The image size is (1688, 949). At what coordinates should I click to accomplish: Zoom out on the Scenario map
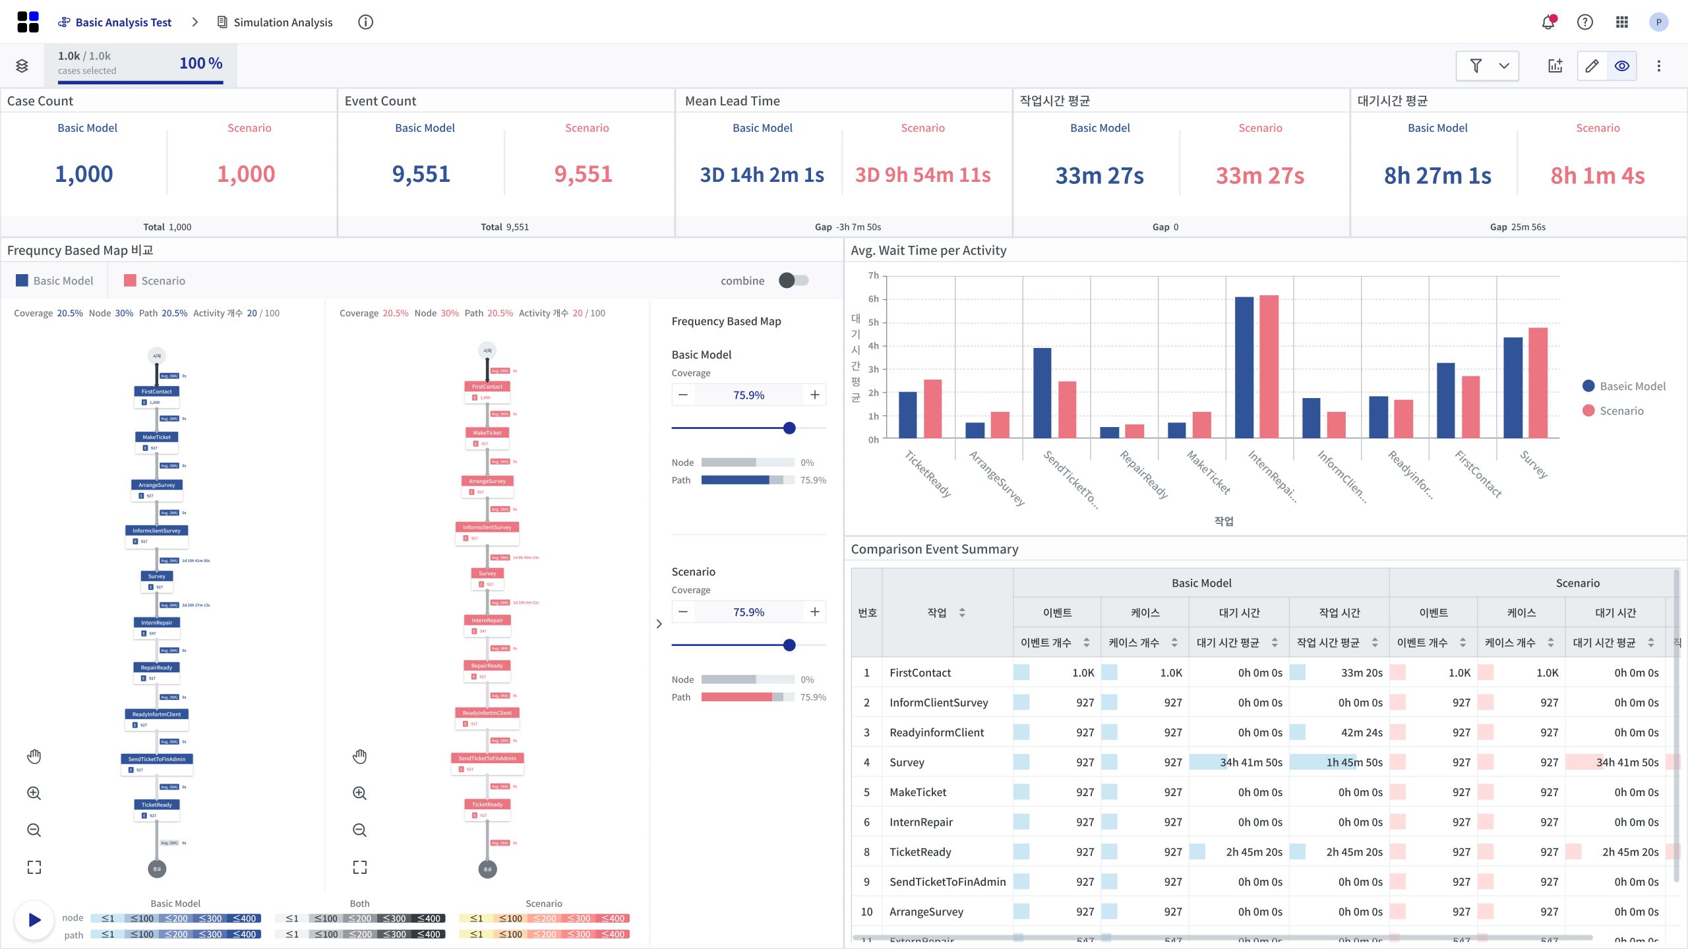(x=359, y=830)
